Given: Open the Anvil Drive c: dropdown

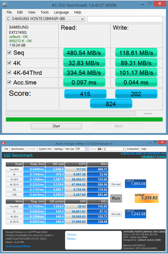Looking at the screenshot, I should coord(111,149).
